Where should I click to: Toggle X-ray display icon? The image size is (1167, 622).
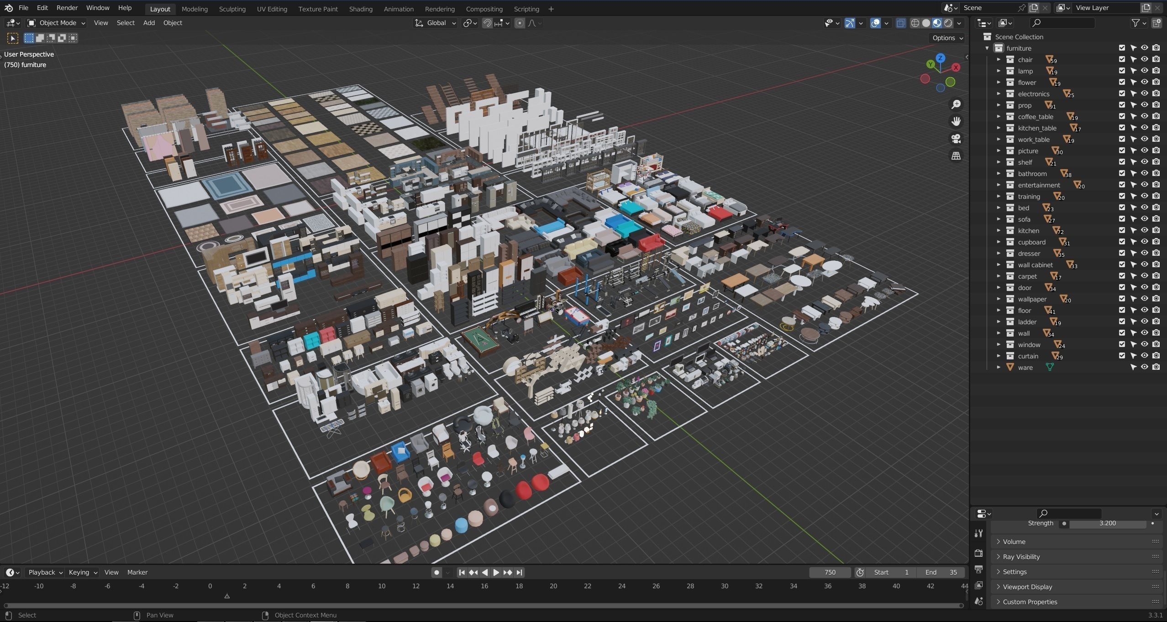[901, 23]
